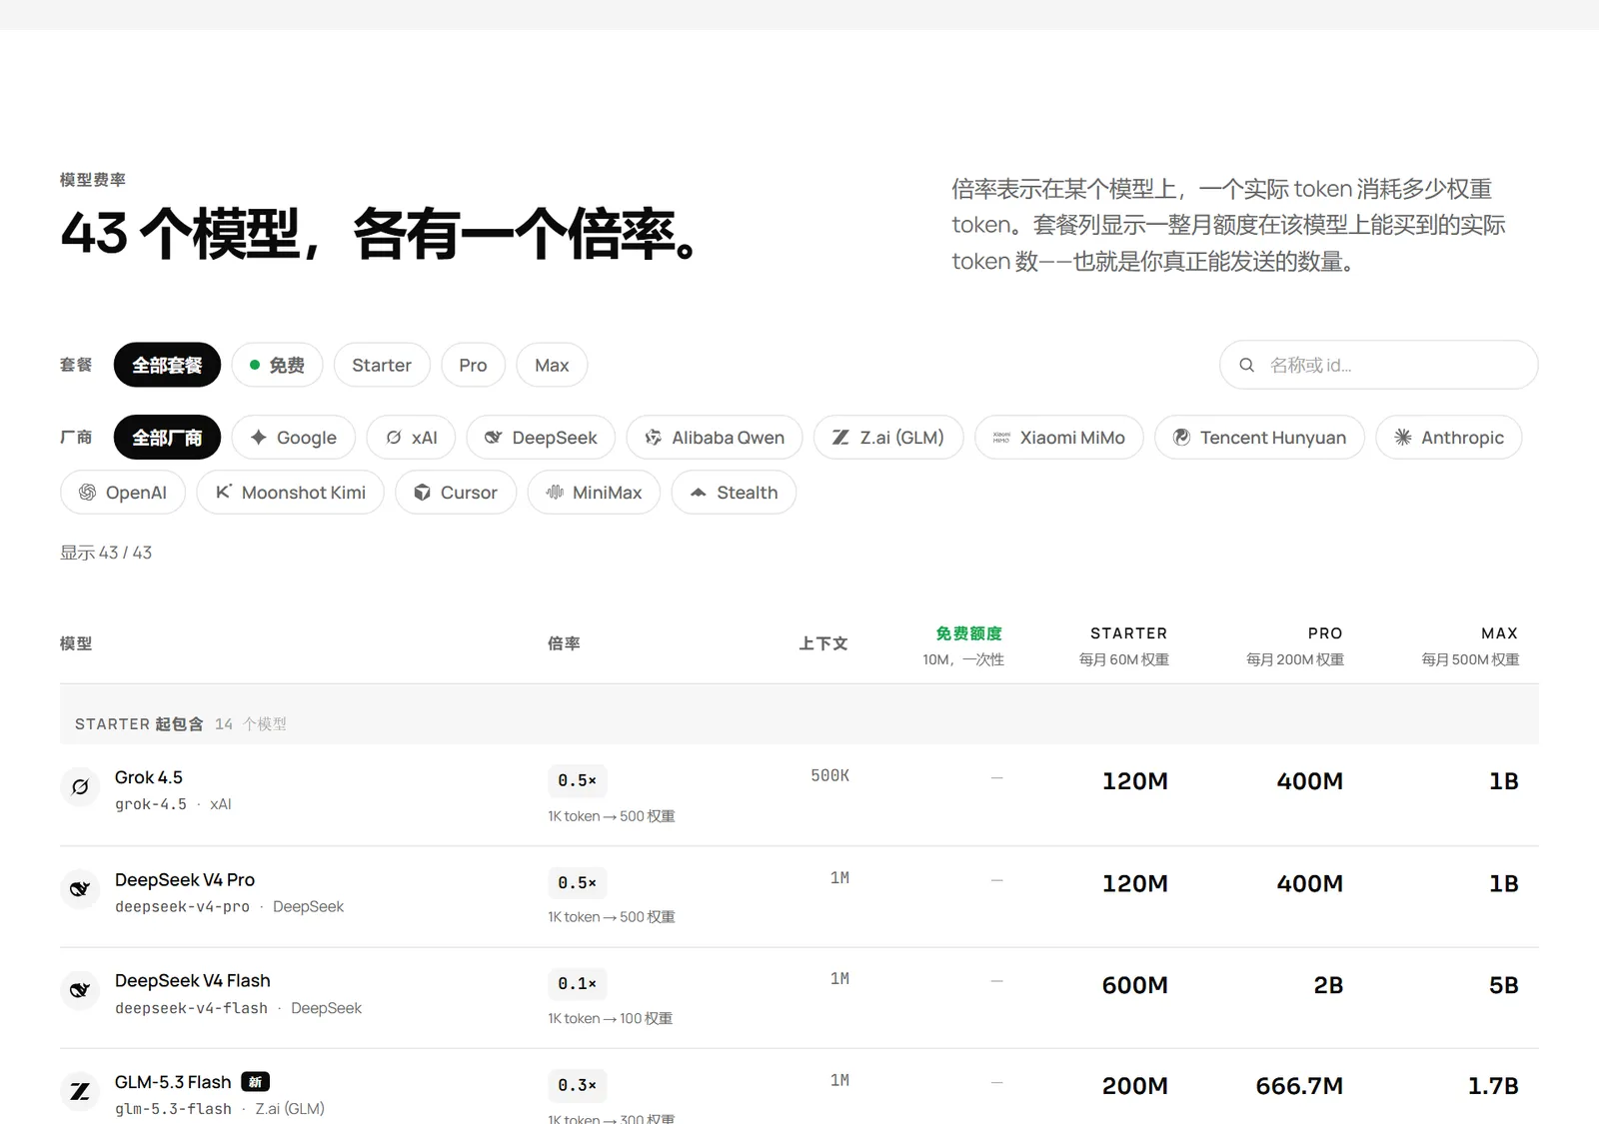Click the 1.7B Max value
1599x1124 pixels.
[x=1493, y=1086]
